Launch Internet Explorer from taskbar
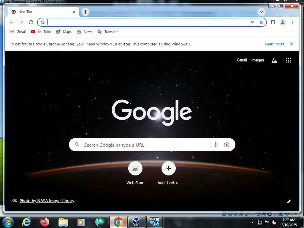 tap(26, 222)
